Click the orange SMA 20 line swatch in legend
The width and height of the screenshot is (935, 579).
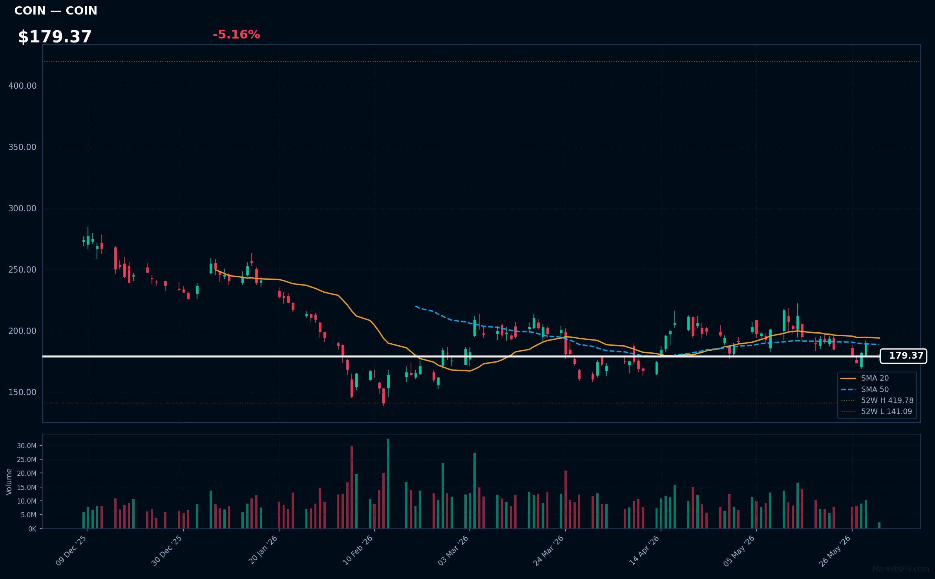pyautogui.click(x=848, y=378)
